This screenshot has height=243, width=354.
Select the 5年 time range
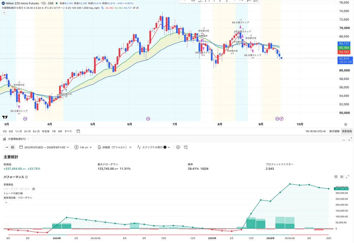(x=60, y=131)
